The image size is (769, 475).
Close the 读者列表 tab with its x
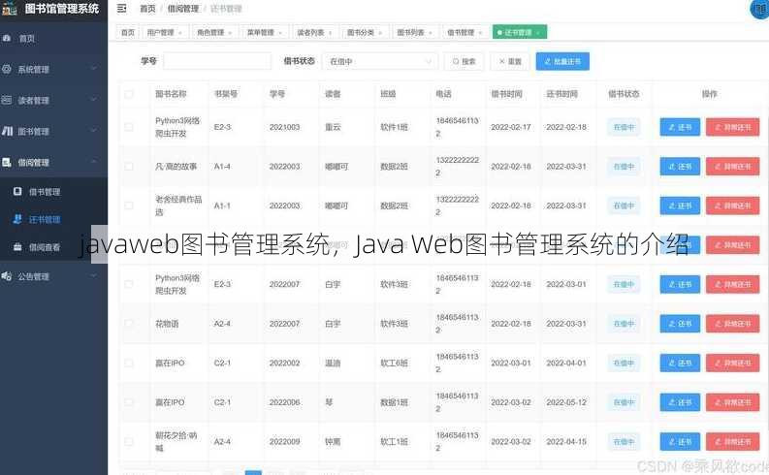(x=330, y=32)
